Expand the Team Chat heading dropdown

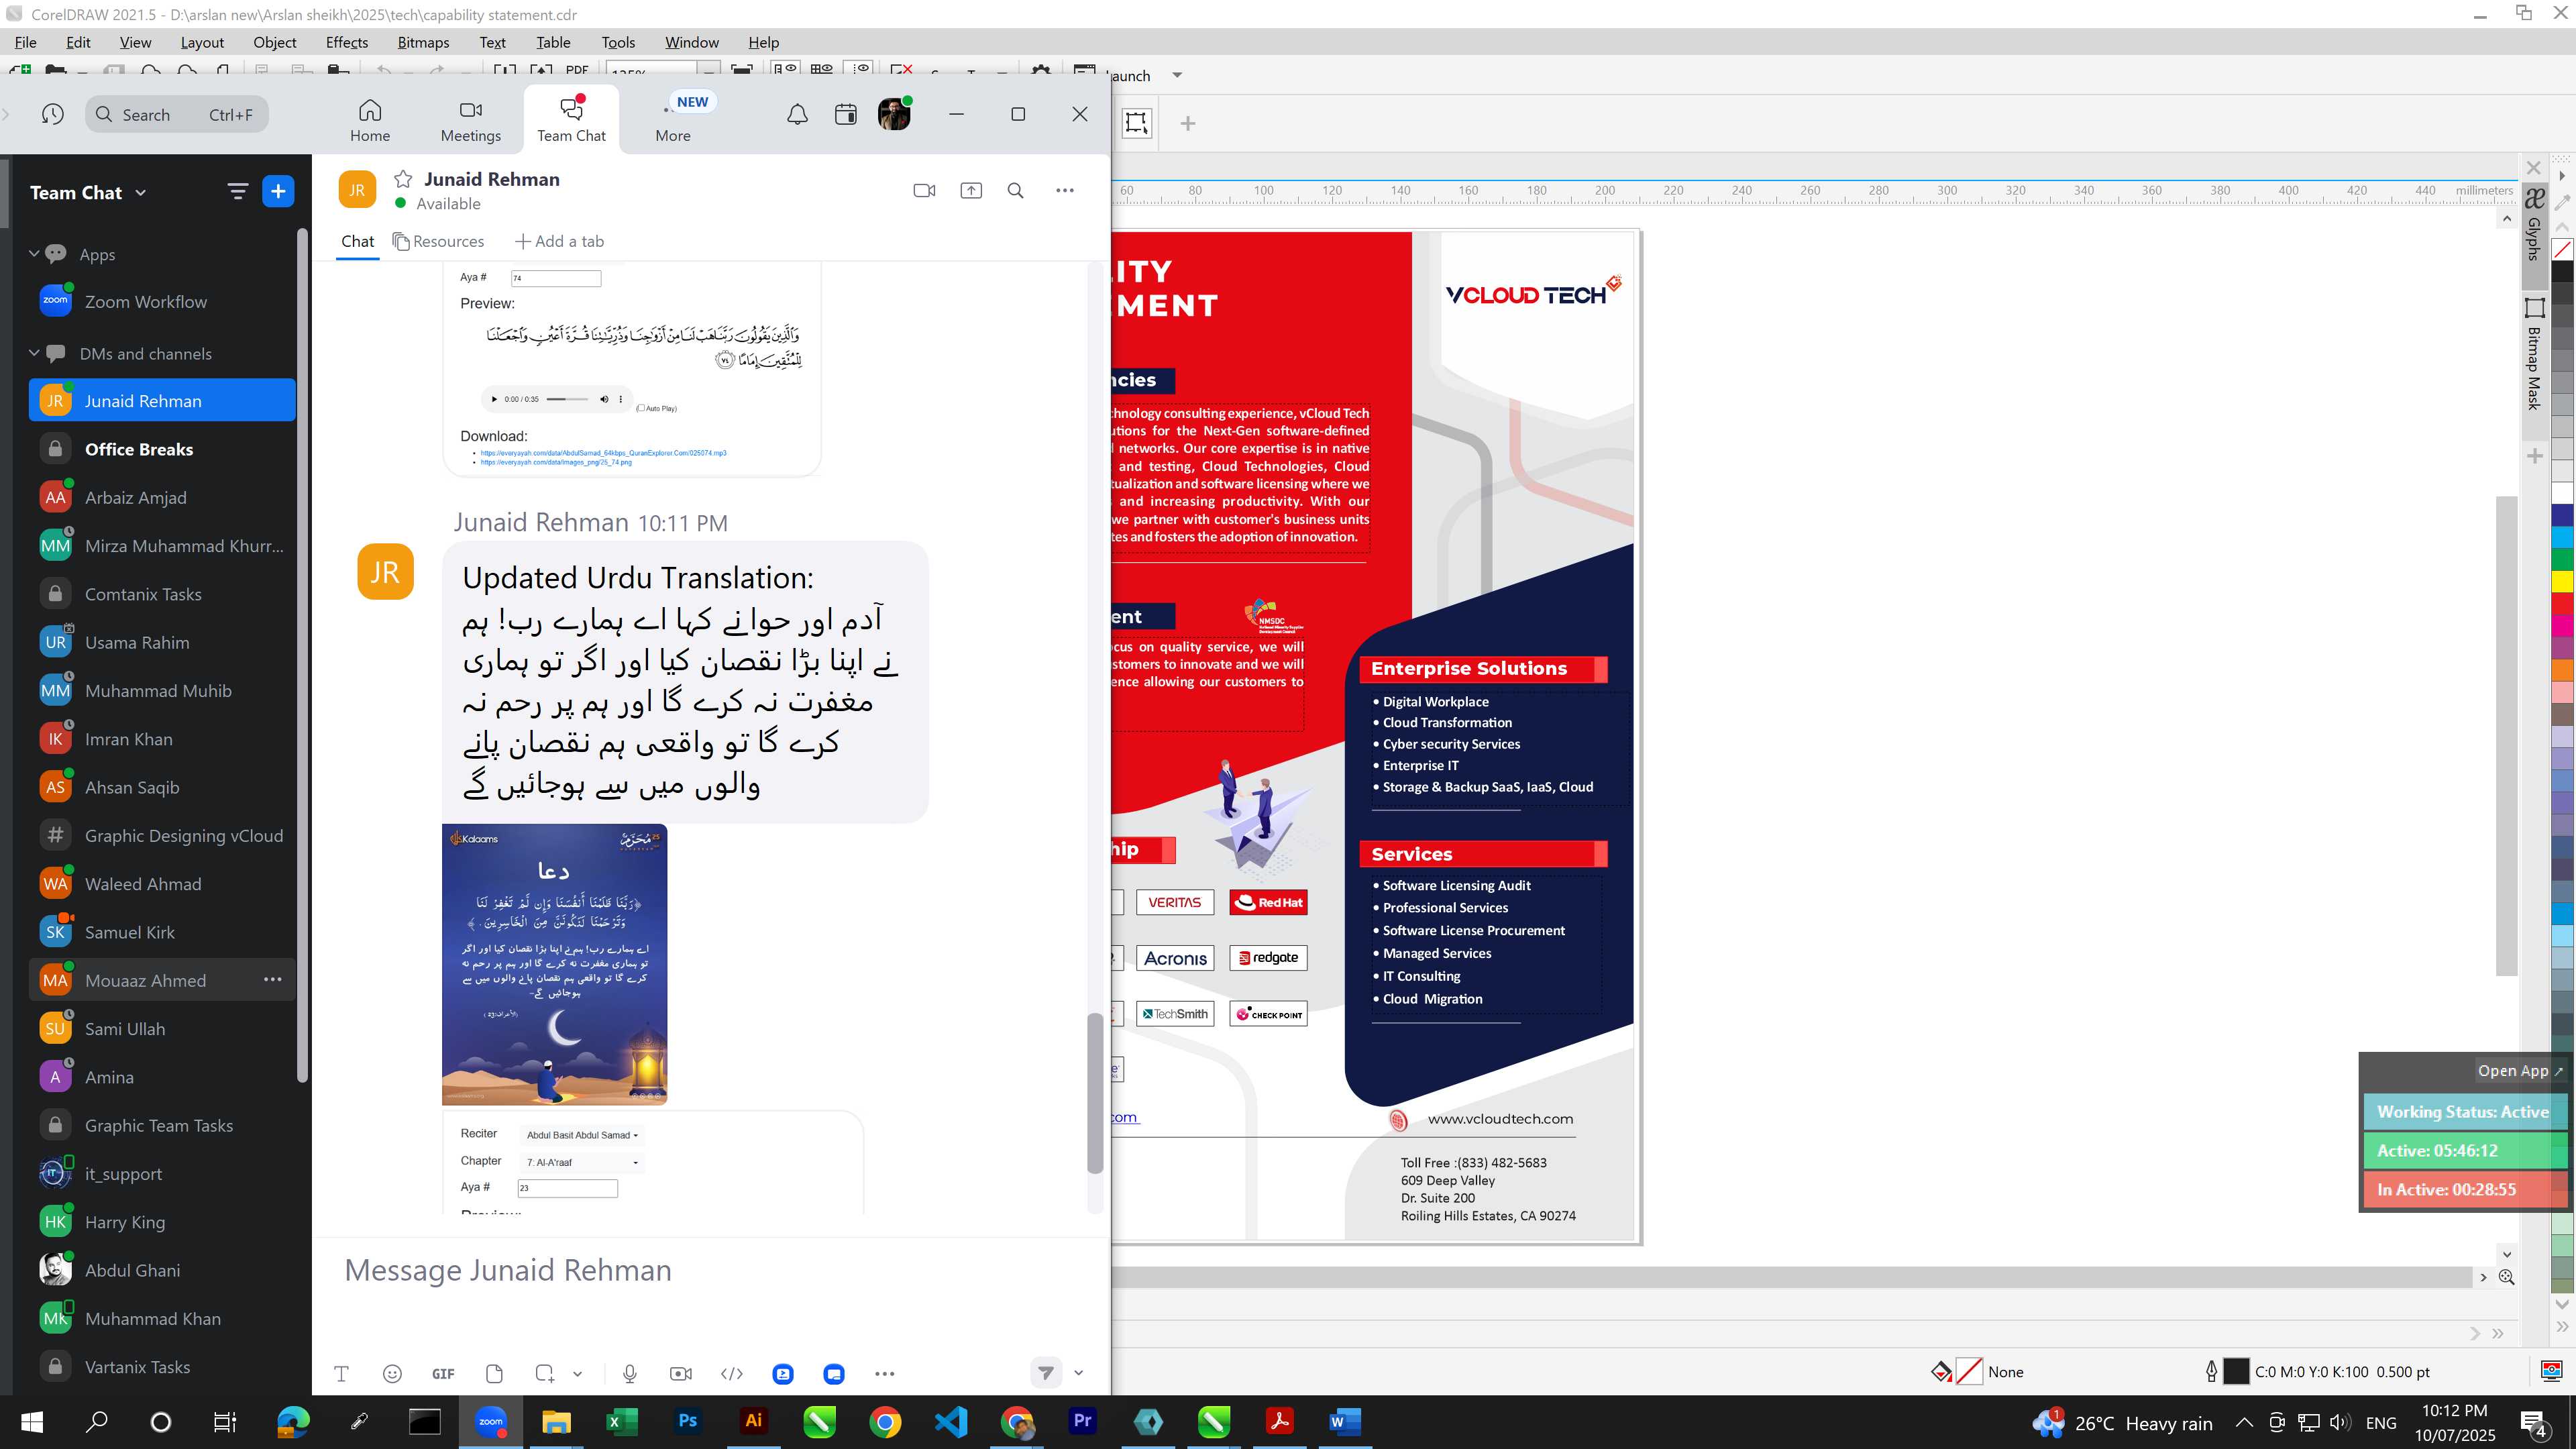point(140,193)
